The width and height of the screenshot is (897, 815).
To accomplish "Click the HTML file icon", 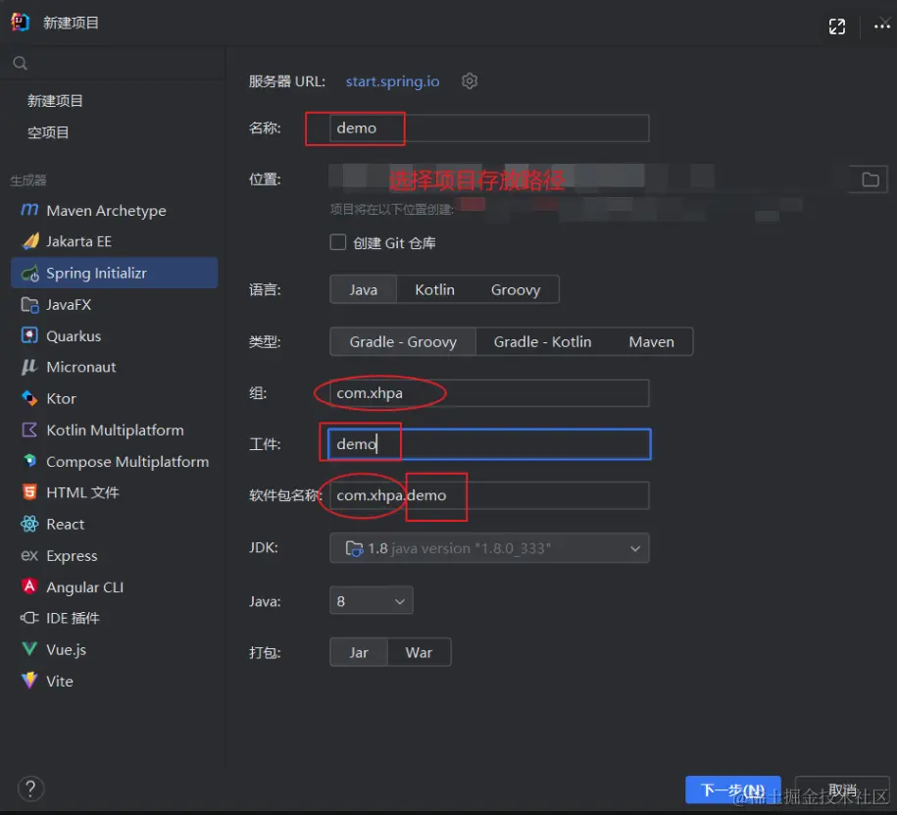I will click(x=29, y=492).
